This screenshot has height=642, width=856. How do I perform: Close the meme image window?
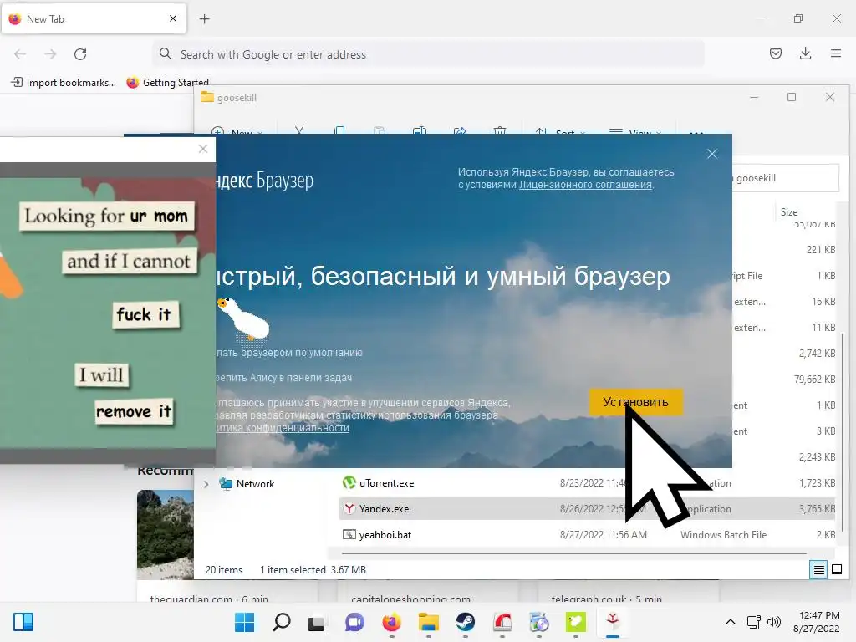coord(203,149)
